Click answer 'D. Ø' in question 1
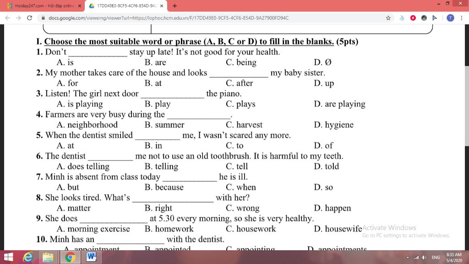The height and width of the screenshot is (264, 469). [322, 62]
